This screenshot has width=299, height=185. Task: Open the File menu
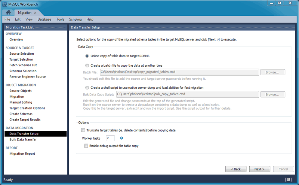point(7,19)
